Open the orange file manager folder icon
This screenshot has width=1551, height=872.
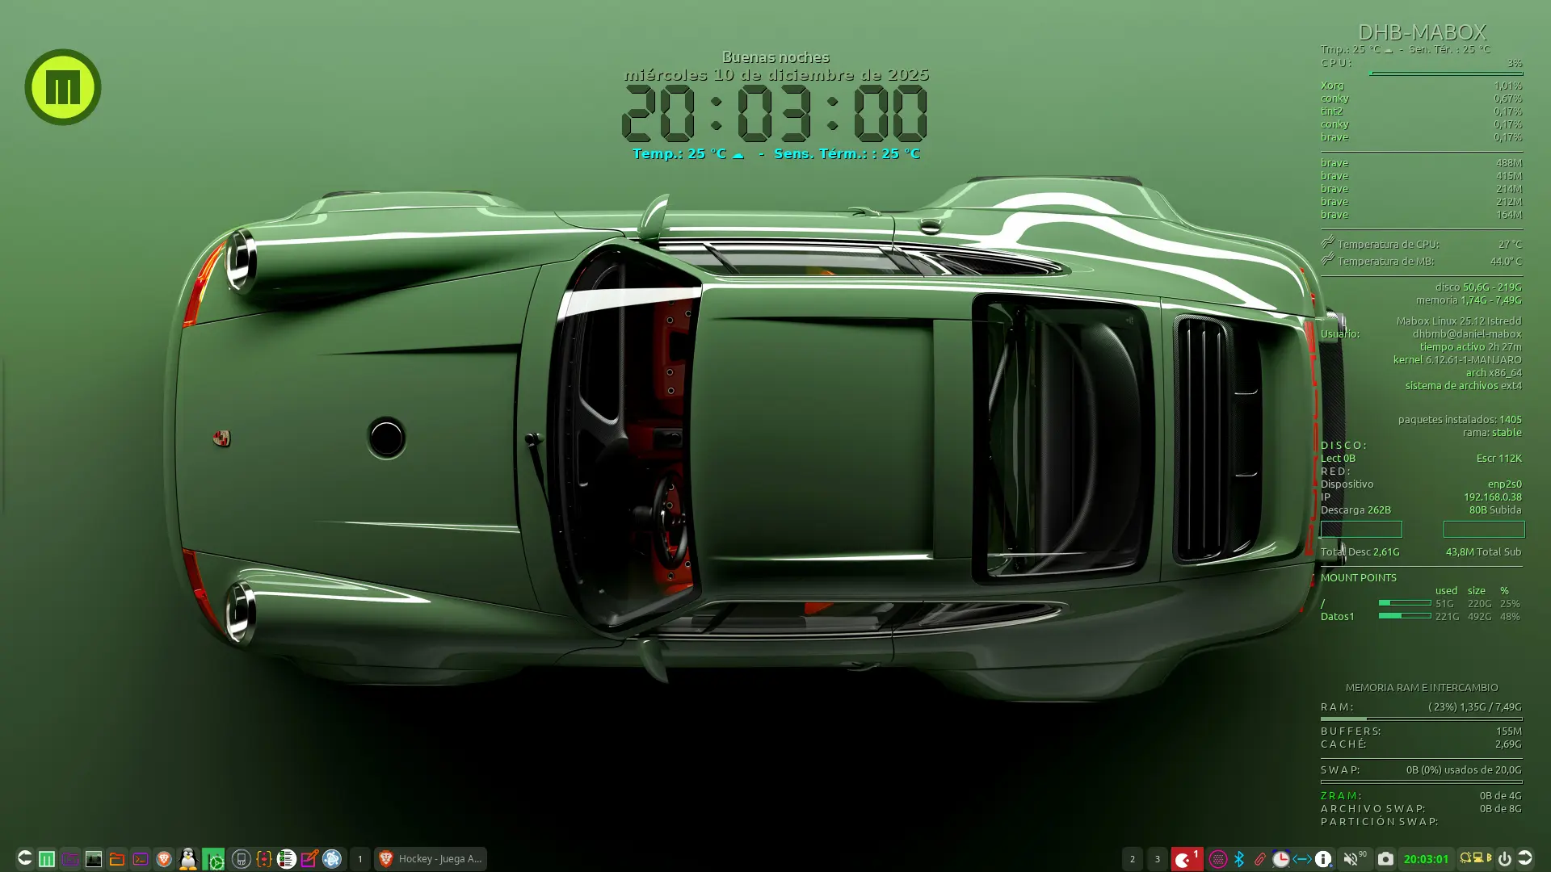[x=117, y=859]
